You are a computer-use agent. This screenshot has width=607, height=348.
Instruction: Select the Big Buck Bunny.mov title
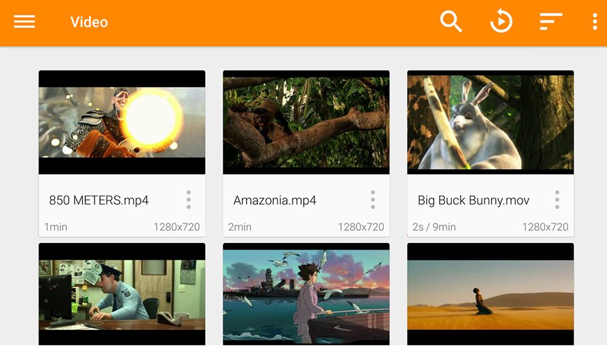point(474,200)
